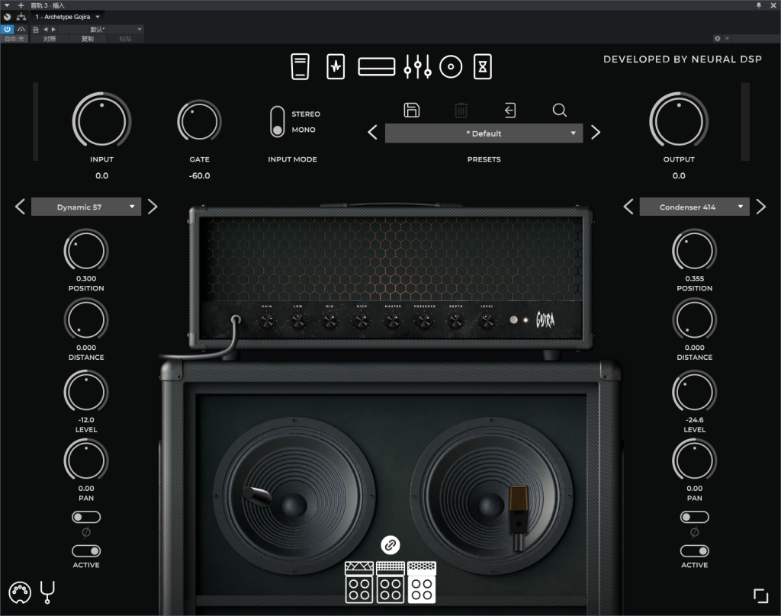
Task: Select the third cabinet type icon
Action: coord(421,582)
